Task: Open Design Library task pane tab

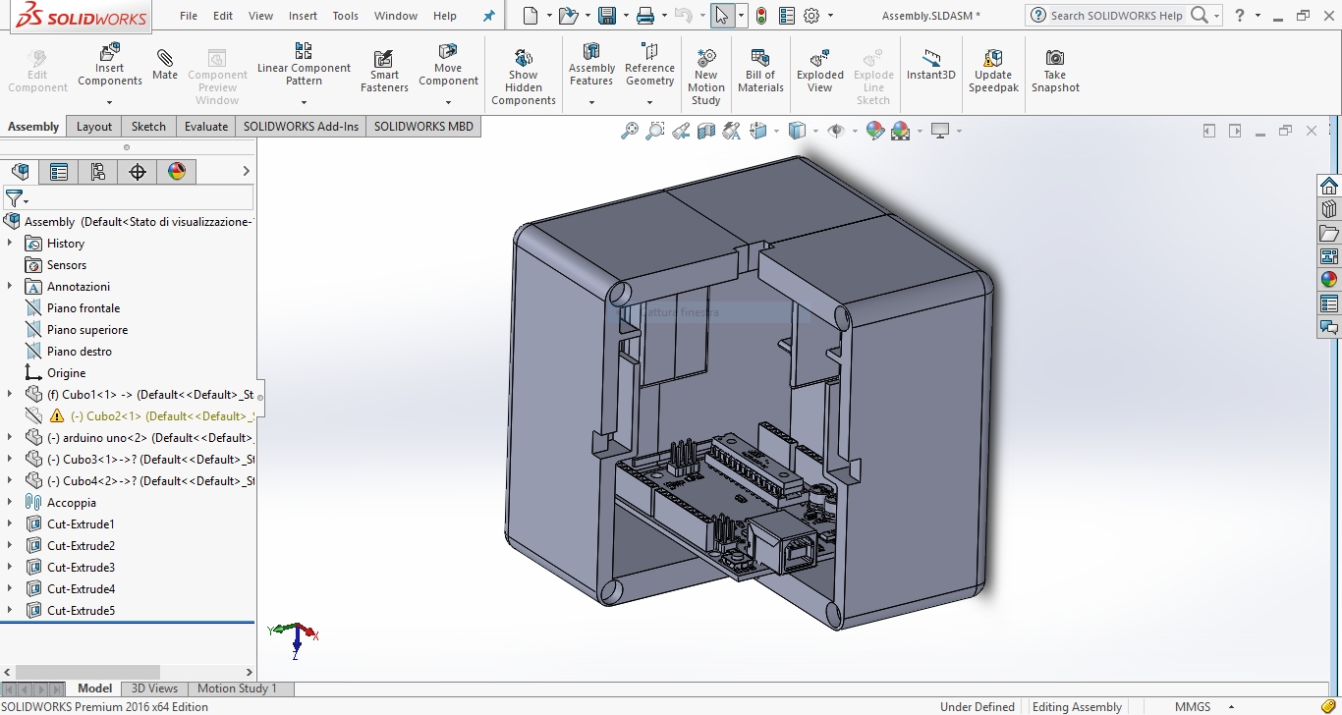Action: click(x=1329, y=209)
